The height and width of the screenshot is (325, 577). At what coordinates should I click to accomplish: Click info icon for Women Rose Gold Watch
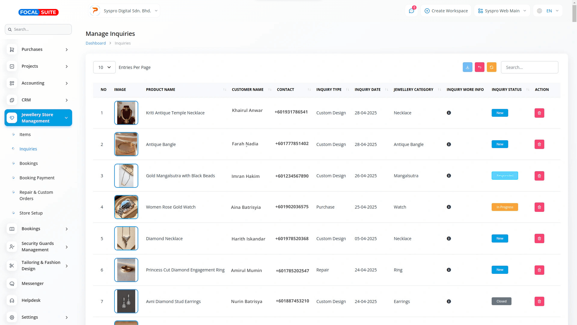(449, 207)
